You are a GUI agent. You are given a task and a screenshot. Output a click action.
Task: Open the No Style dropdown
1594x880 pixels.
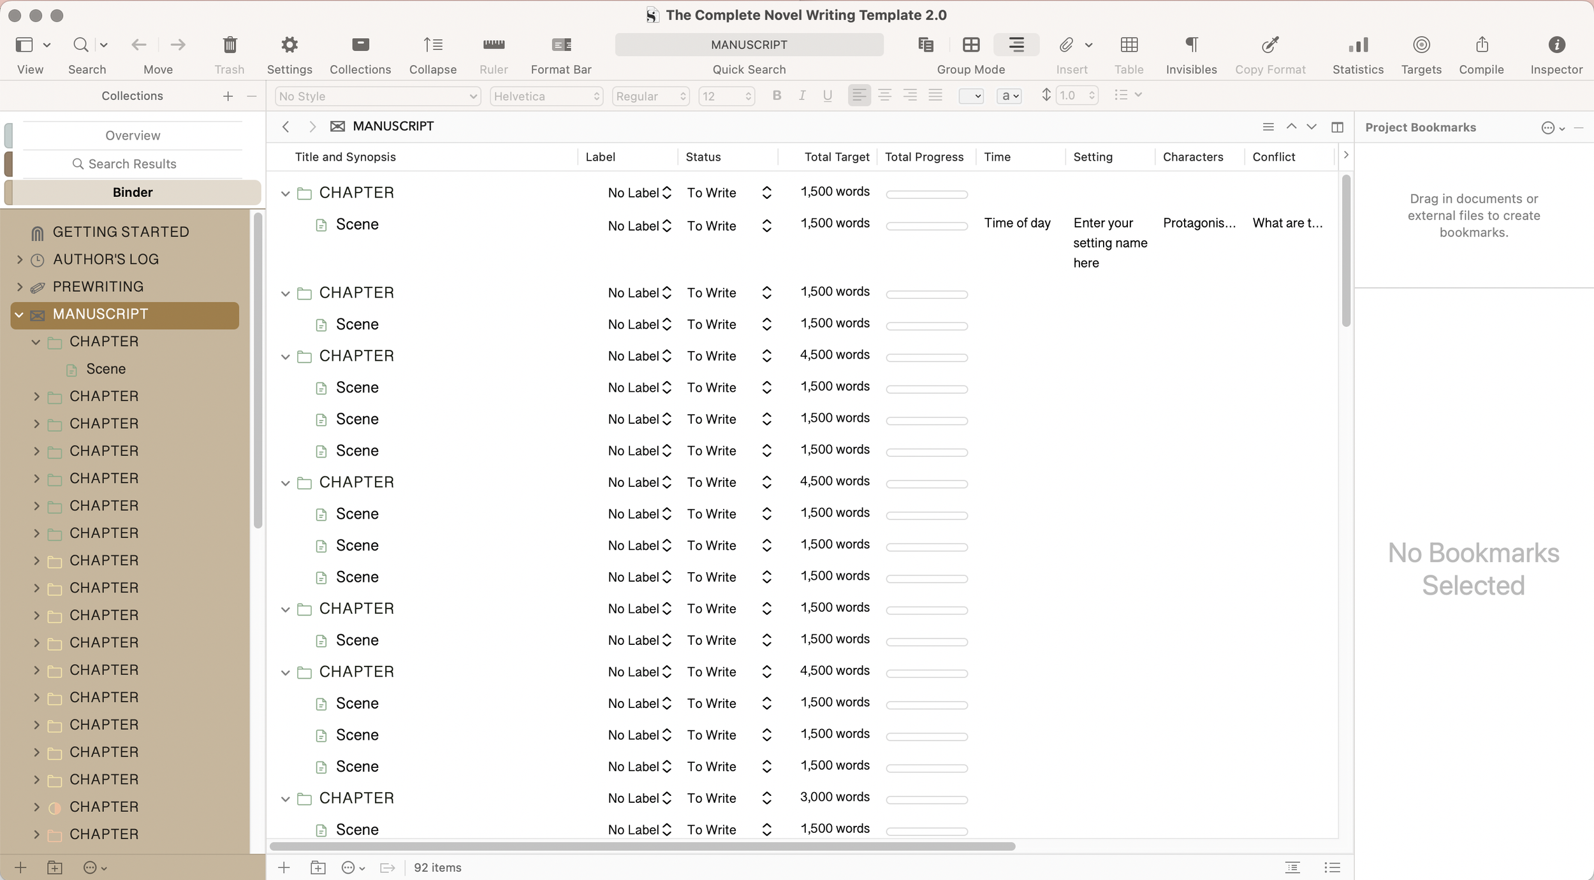pyautogui.click(x=377, y=96)
